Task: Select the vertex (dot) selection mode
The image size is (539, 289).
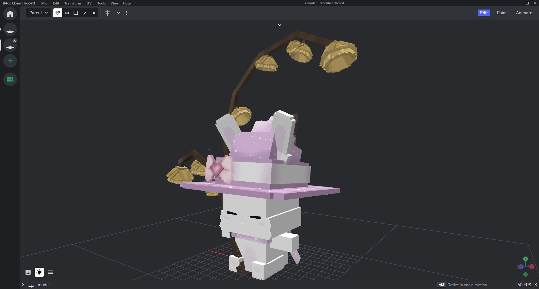Action: coord(94,13)
